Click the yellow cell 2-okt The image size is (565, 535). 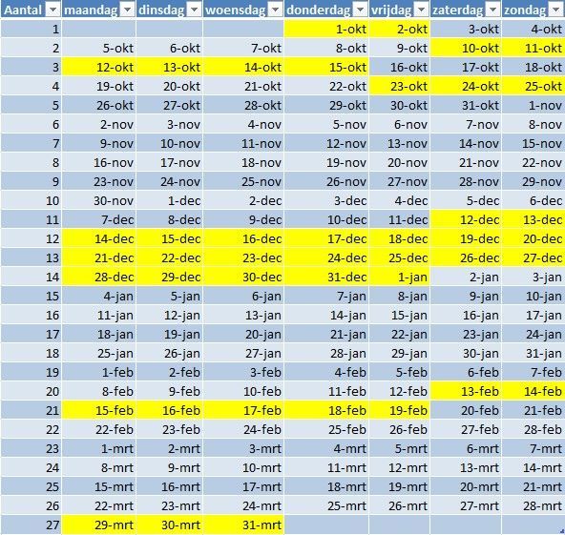click(400, 29)
